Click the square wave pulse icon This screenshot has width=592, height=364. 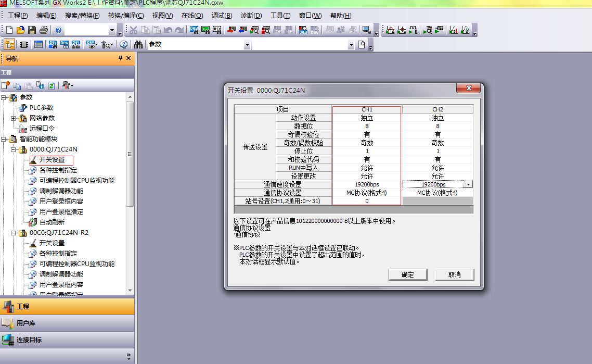[x=413, y=30]
